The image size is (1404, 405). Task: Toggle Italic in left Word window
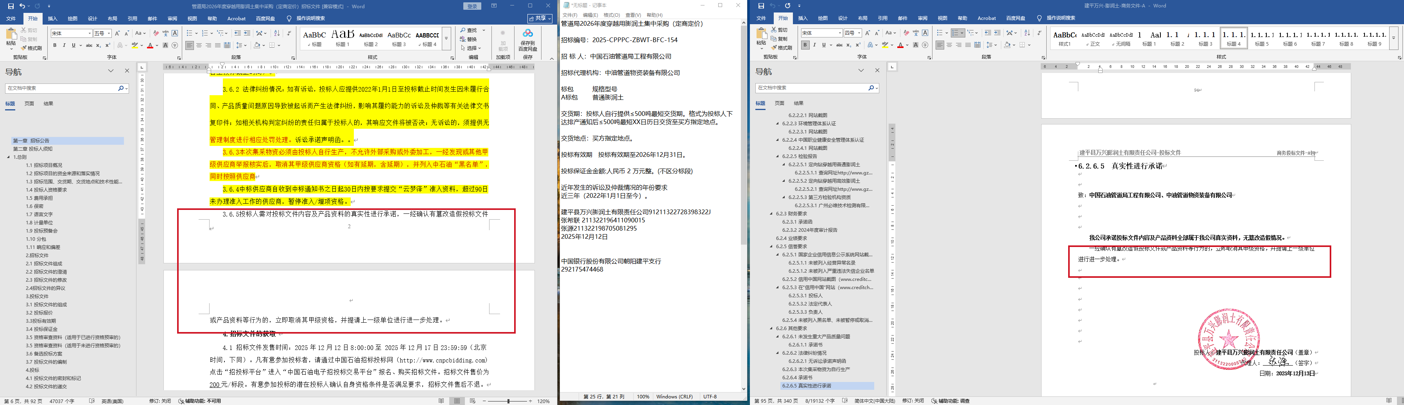(x=64, y=45)
